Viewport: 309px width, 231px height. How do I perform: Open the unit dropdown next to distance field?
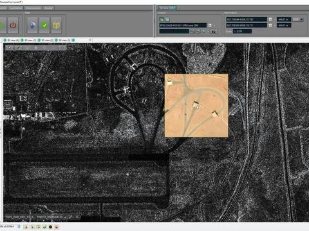pyautogui.click(x=298, y=19)
